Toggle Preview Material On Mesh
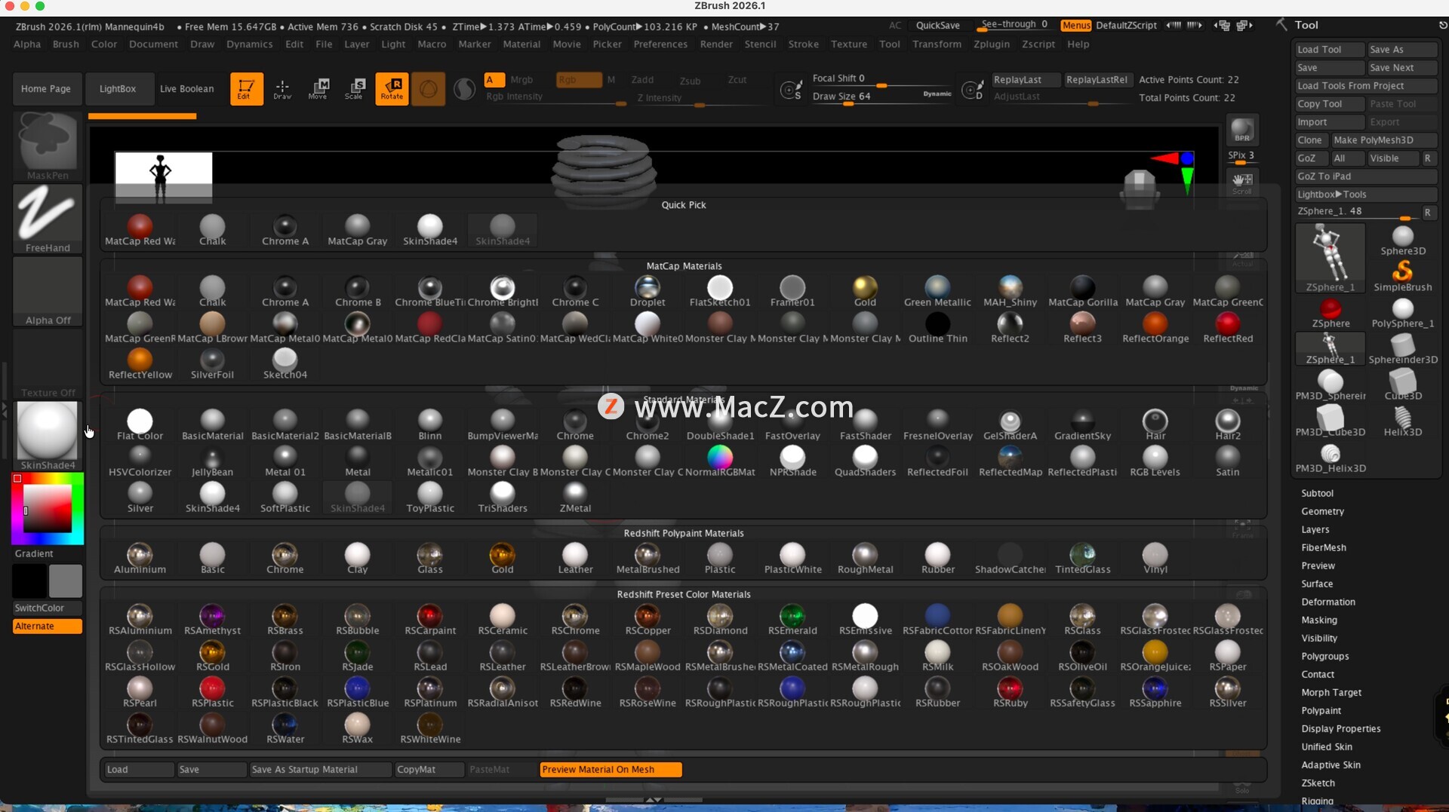This screenshot has width=1449, height=812. pos(610,769)
